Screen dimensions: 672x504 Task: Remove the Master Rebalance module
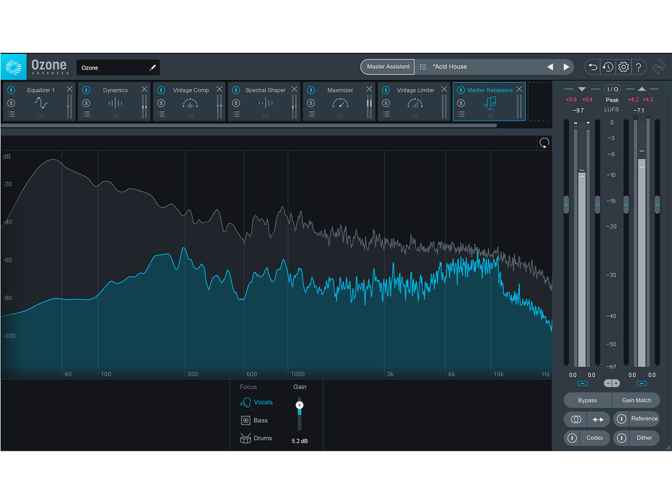click(x=519, y=89)
